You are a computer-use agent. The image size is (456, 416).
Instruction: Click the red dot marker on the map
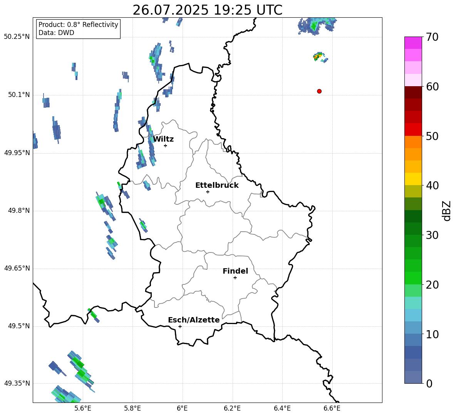tap(319, 91)
